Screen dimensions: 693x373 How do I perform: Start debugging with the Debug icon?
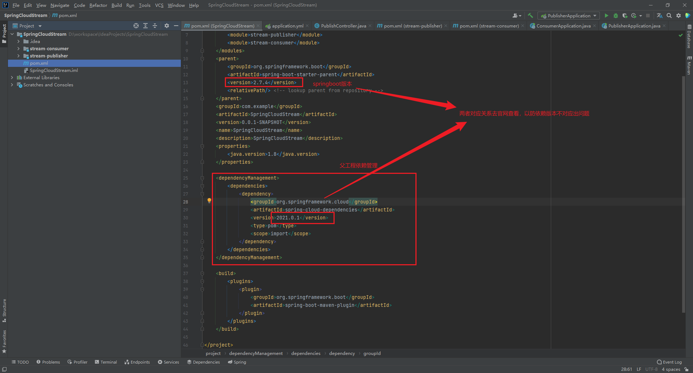pos(615,16)
